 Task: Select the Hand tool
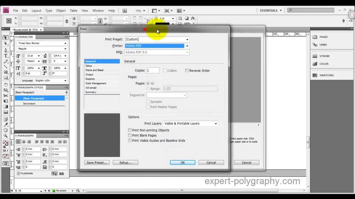click(6, 130)
